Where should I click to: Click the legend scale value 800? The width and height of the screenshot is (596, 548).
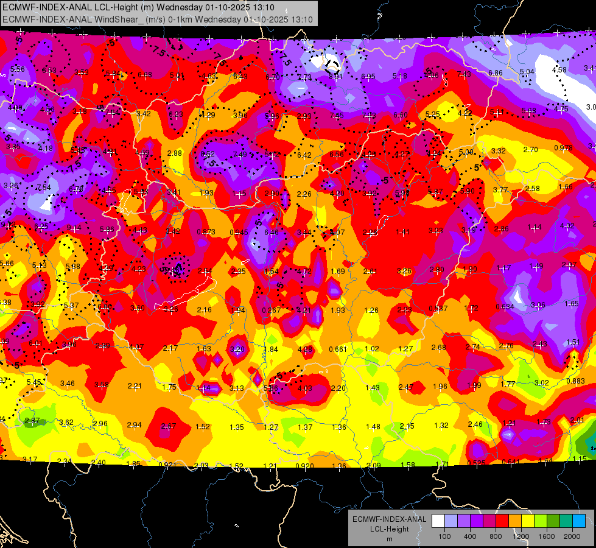496,536
